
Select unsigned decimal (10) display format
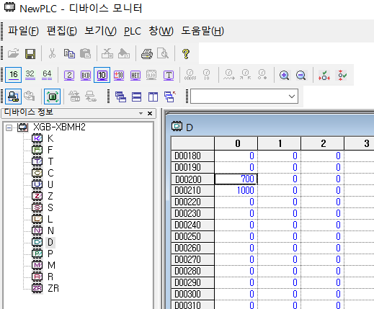pyautogui.click(x=102, y=75)
